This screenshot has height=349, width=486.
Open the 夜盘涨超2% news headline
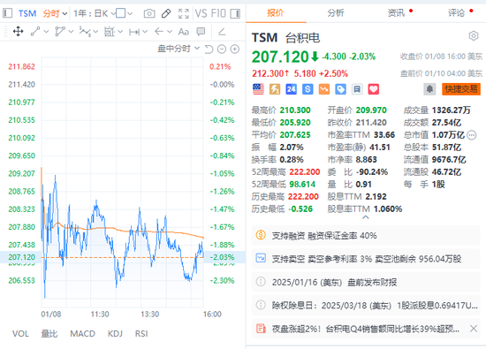click(x=366, y=329)
